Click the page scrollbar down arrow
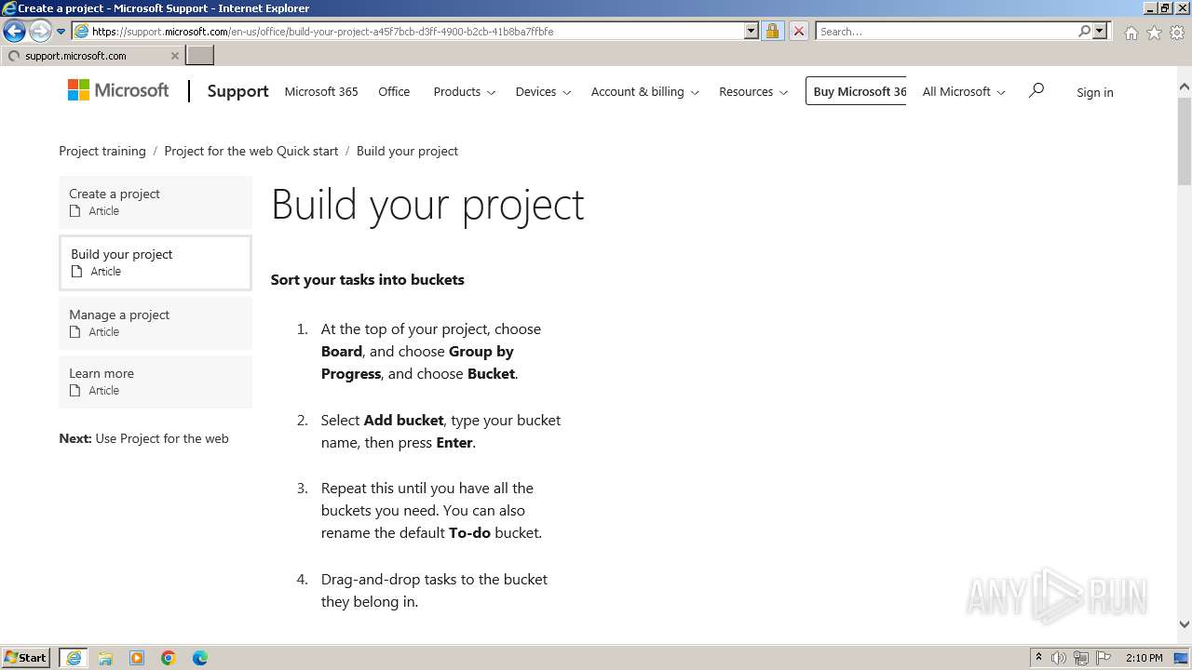 [x=1184, y=624]
